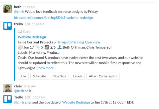The image size is (159, 109).
Task: Click chris's profile avatar
Action: coord(7,88)
